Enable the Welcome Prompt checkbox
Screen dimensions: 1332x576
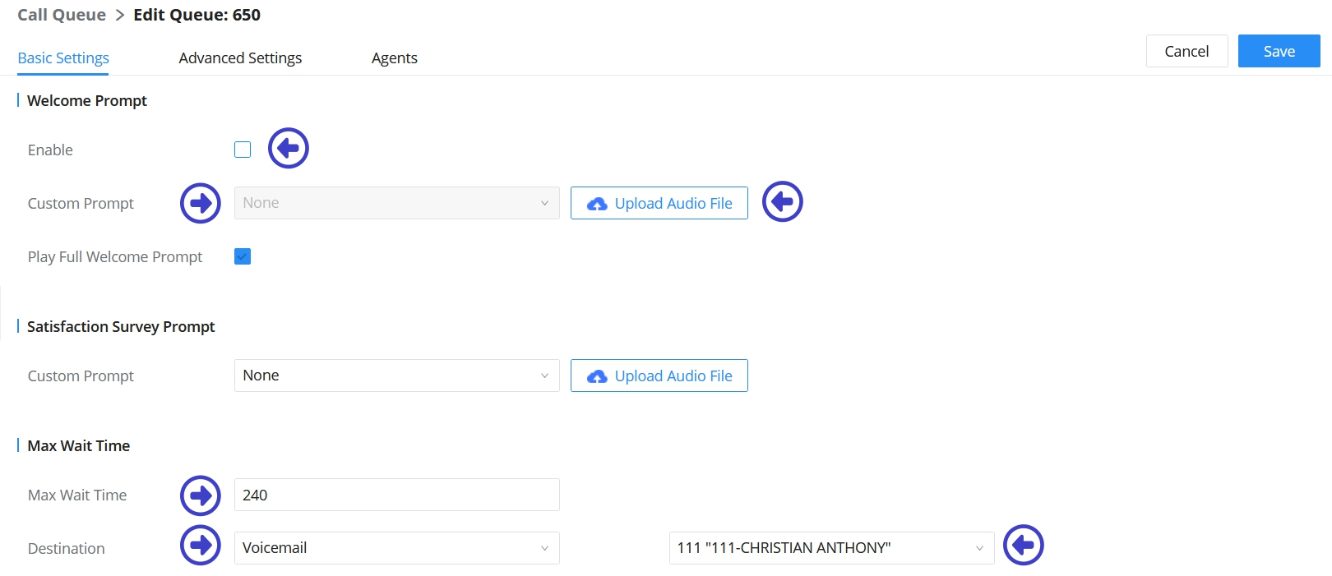point(243,150)
